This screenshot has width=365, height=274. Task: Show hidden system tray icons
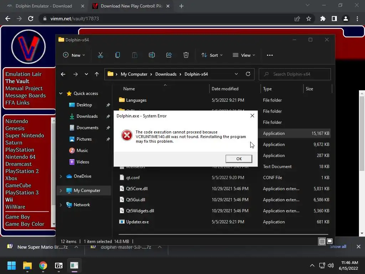(x=312, y=265)
